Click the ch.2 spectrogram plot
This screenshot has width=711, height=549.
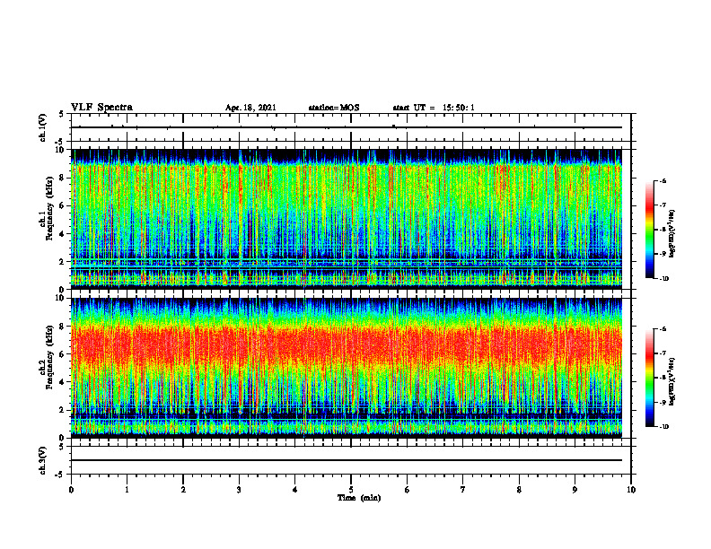click(x=347, y=368)
